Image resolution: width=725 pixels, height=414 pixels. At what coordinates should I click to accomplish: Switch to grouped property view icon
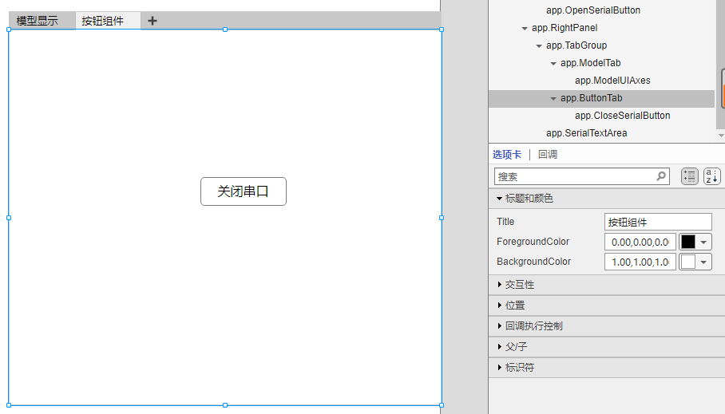[689, 176]
